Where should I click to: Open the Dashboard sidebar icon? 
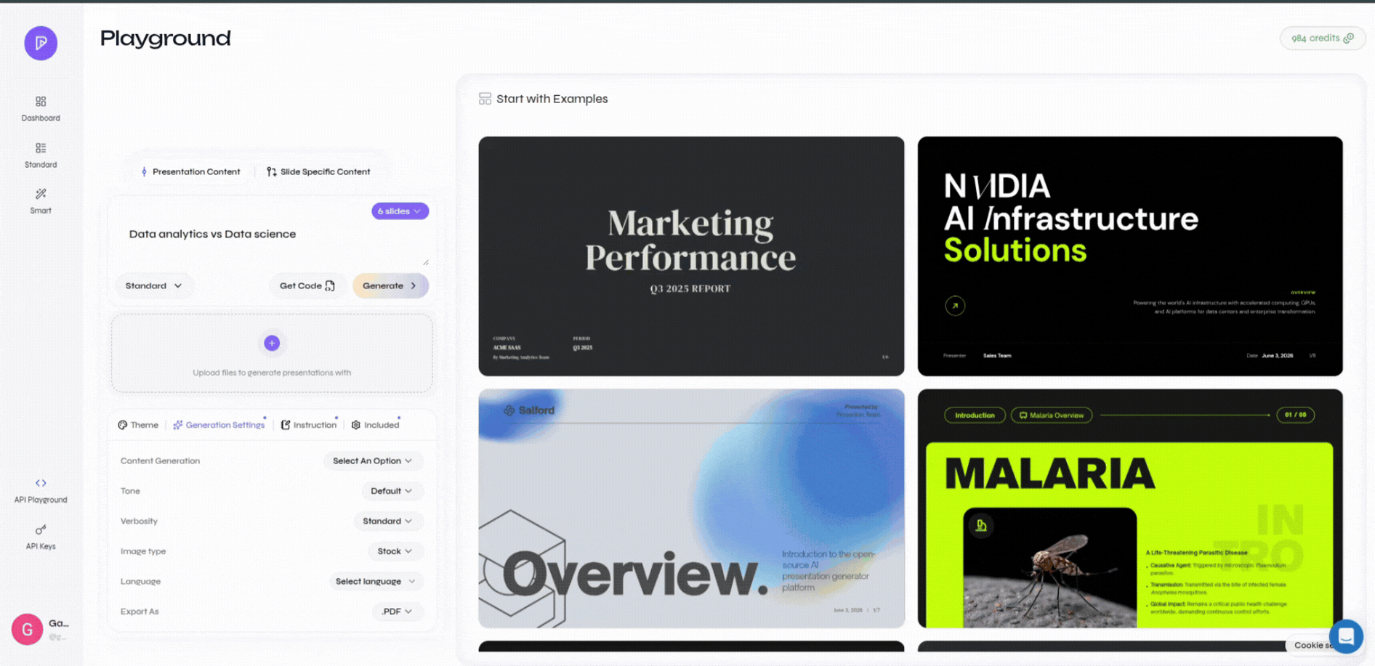41,102
